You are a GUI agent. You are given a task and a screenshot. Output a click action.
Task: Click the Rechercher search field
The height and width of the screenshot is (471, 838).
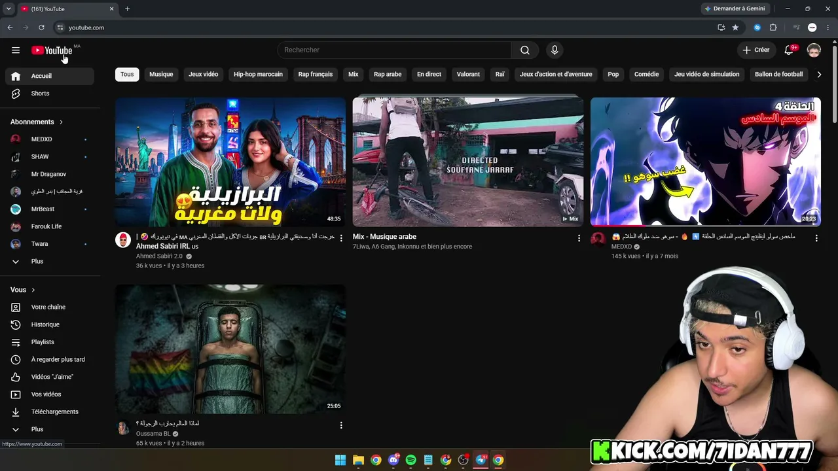[x=394, y=50]
